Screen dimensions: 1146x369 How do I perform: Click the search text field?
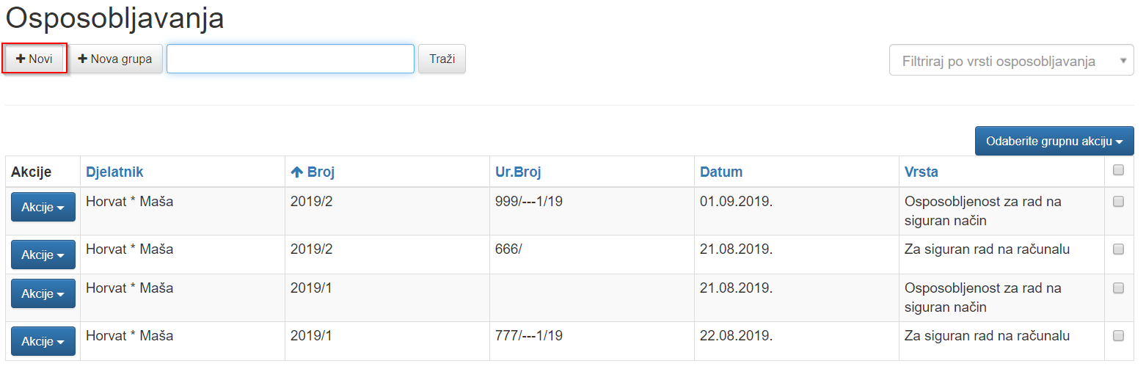pyautogui.click(x=291, y=59)
